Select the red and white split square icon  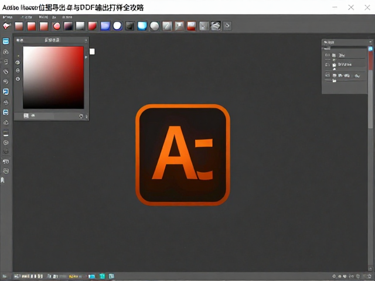tap(192, 26)
